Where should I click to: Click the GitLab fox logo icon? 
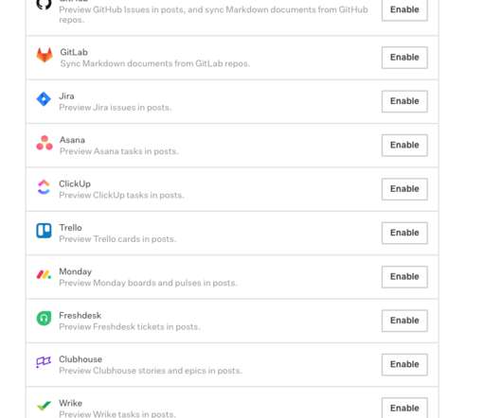[x=45, y=55]
